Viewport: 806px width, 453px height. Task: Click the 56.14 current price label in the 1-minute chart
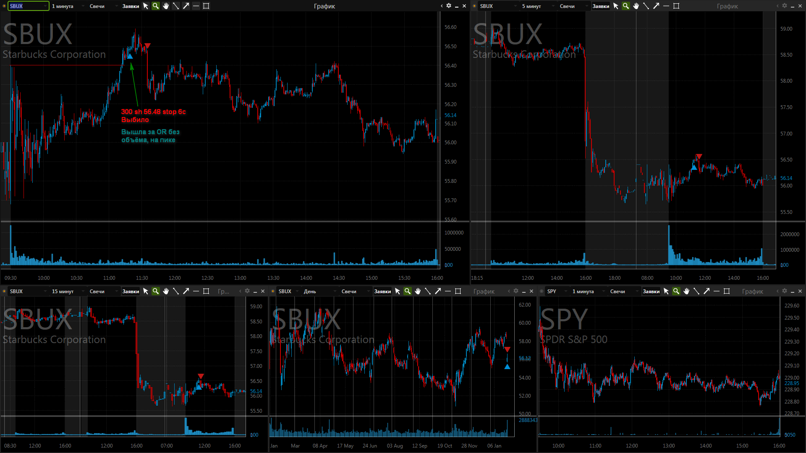tap(450, 115)
